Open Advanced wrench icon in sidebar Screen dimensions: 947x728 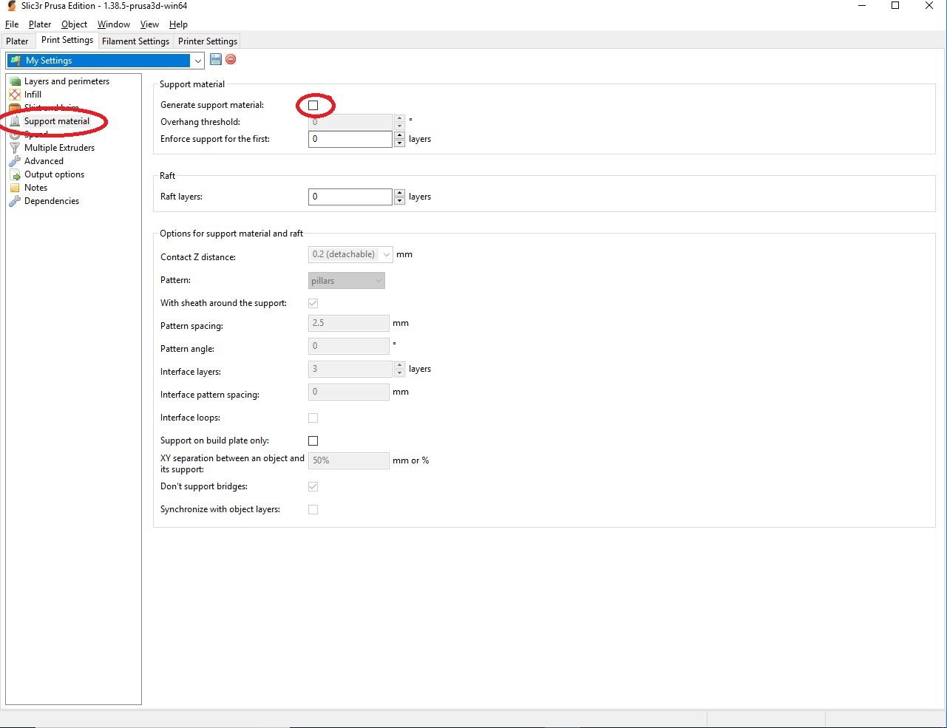[15, 161]
